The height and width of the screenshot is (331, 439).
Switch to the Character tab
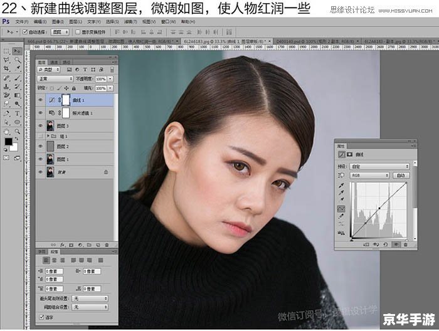point(42,251)
